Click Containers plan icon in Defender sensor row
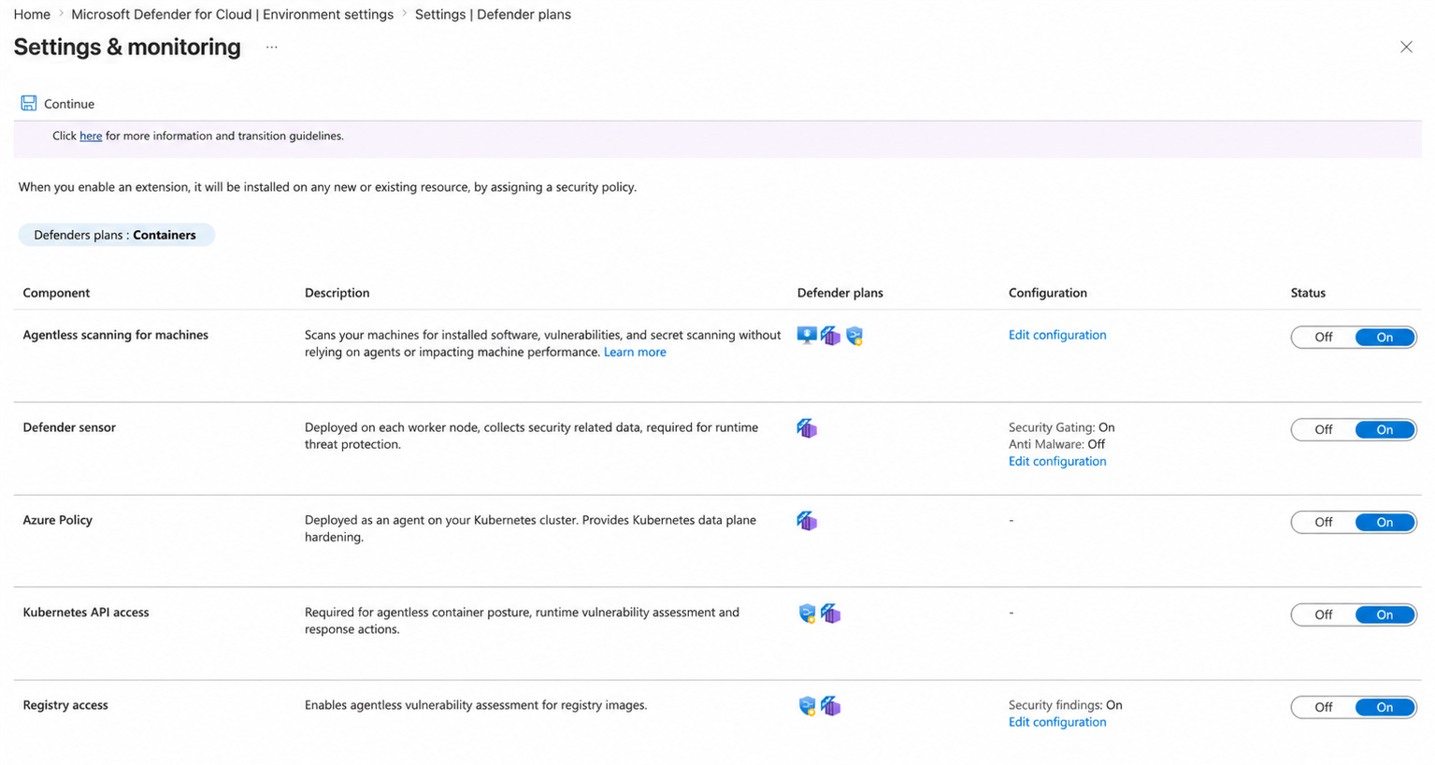Screen dimensions: 1435x765 (x=807, y=428)
